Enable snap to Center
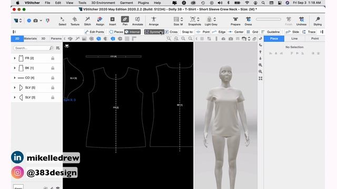337x189 pixels. (x=236, y=32)
